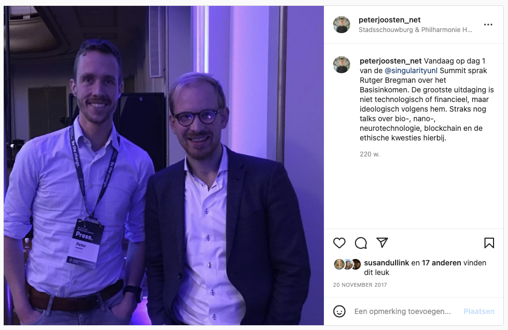Click the 'Een opmerking toevoegen...' comment field
The image size is (508, 330).
coord(403,311)
